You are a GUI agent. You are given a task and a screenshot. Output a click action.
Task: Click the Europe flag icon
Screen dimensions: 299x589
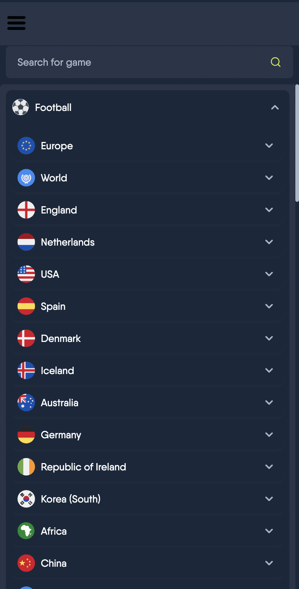(26, 146)
